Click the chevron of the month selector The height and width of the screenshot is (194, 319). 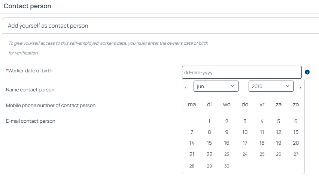[233, 86]
